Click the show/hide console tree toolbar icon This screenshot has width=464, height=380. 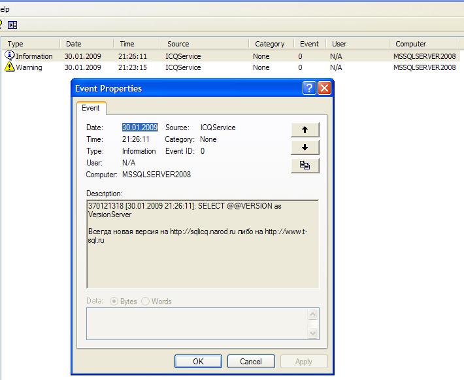coord(12,25)
